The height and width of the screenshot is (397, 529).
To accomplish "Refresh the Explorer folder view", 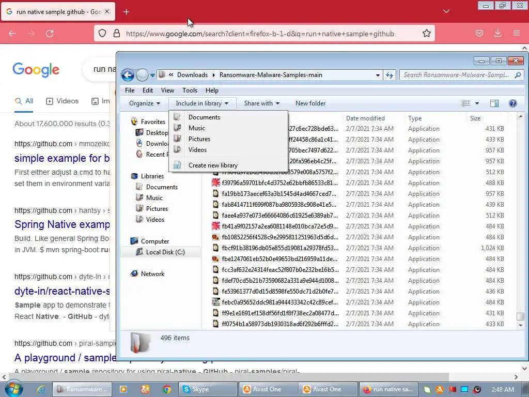I will pyautogui.click(x=390, y=75).
